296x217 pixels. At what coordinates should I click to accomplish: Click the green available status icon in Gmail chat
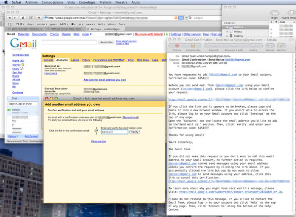(x=9, y=110)
